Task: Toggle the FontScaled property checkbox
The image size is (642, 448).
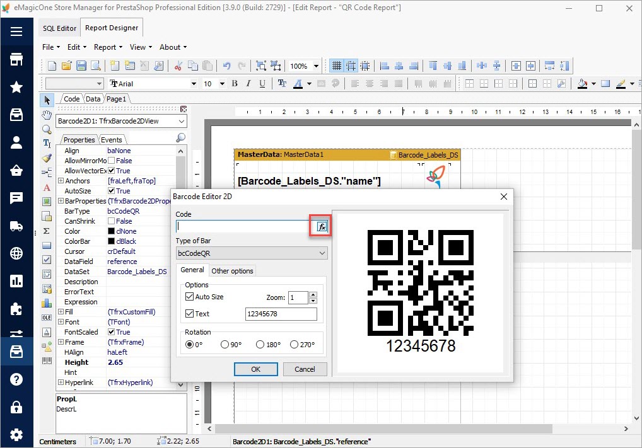Action: [x=112, y=332]
